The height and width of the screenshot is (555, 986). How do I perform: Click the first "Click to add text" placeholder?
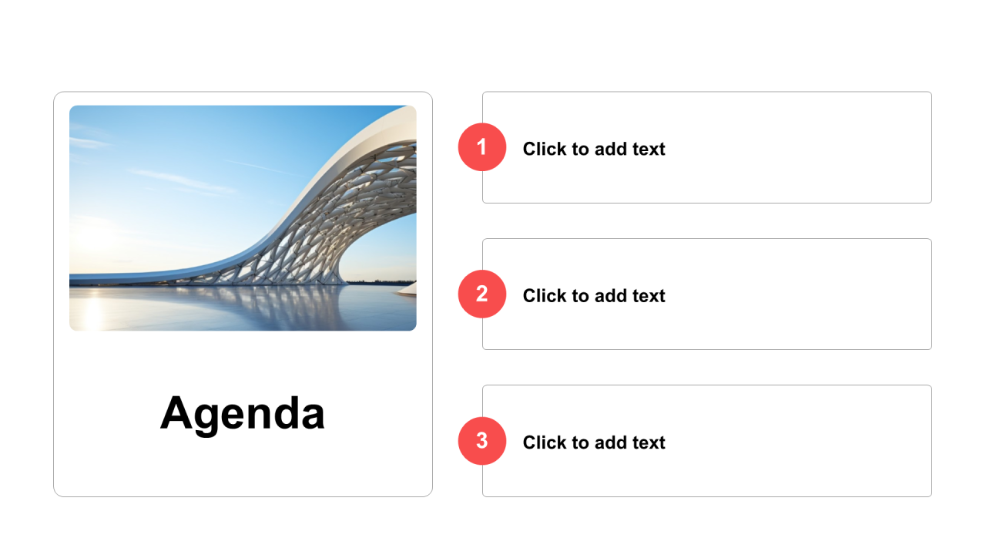[x=594, y=149]
